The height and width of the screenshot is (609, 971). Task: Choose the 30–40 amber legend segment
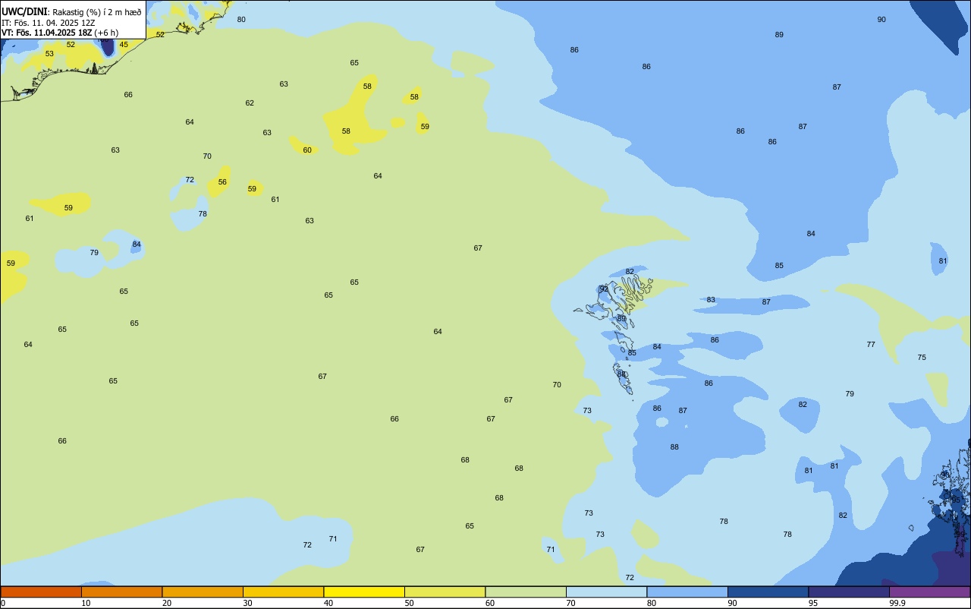(x=283, y=592)
